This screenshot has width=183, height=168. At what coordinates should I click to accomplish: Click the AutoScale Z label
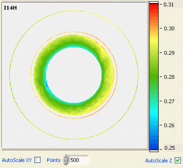[158, 161]
